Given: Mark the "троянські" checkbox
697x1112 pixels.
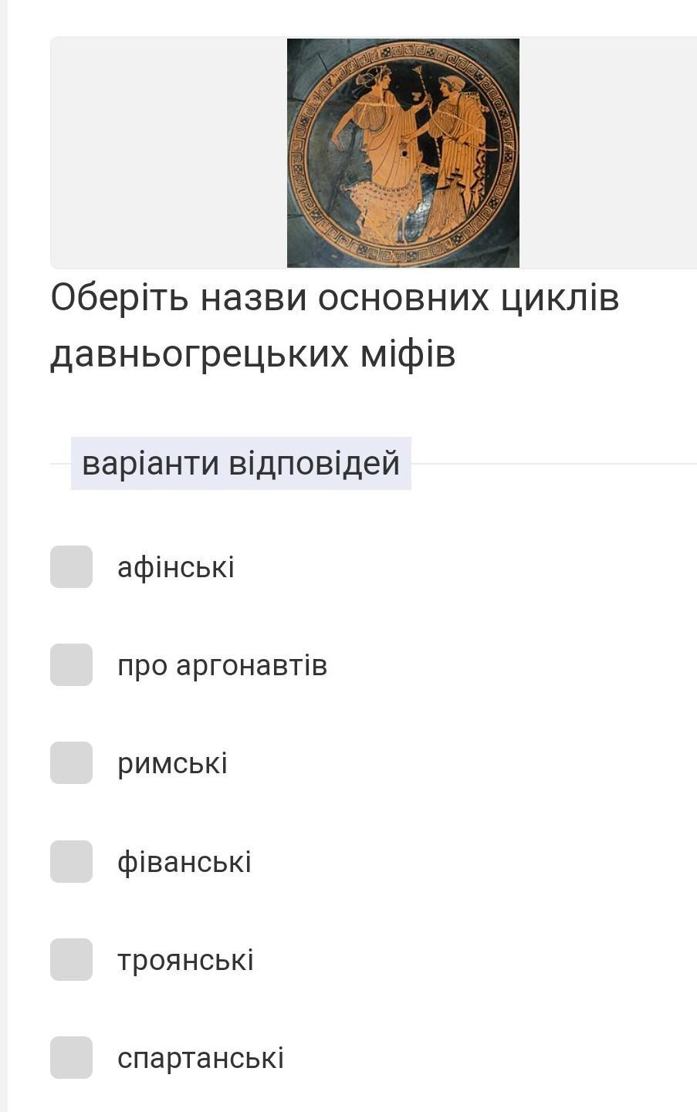Looking at the screenshot, I should (71, 960).
